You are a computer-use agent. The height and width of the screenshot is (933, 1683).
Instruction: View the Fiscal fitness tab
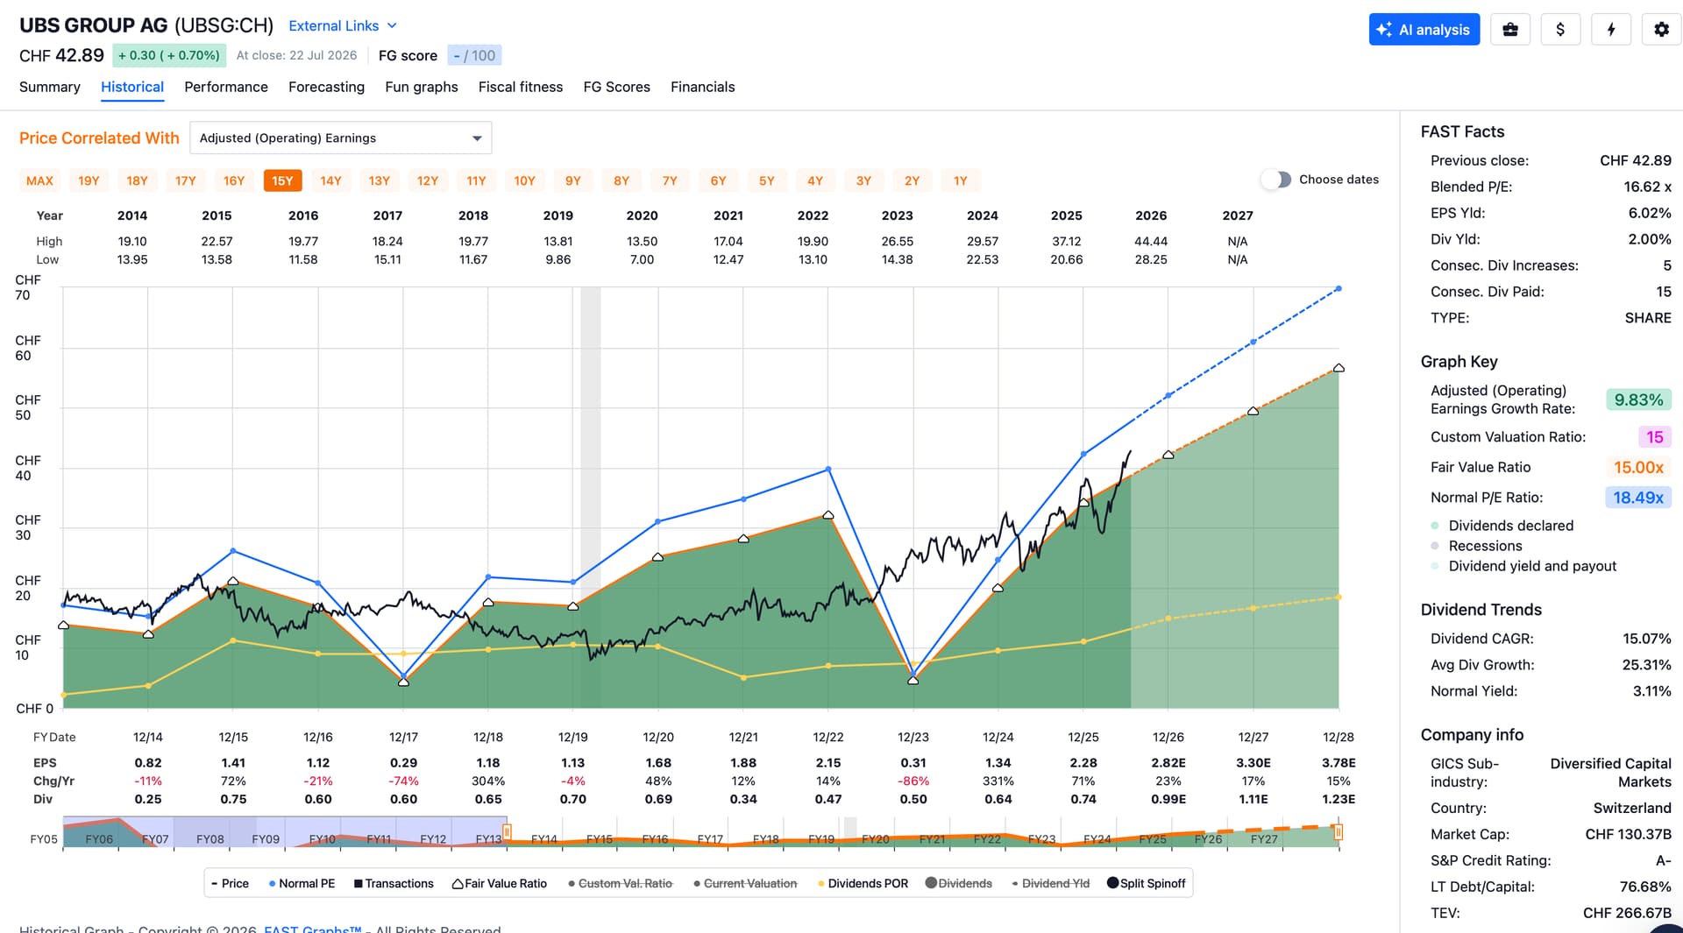click(x=521, y=87)
